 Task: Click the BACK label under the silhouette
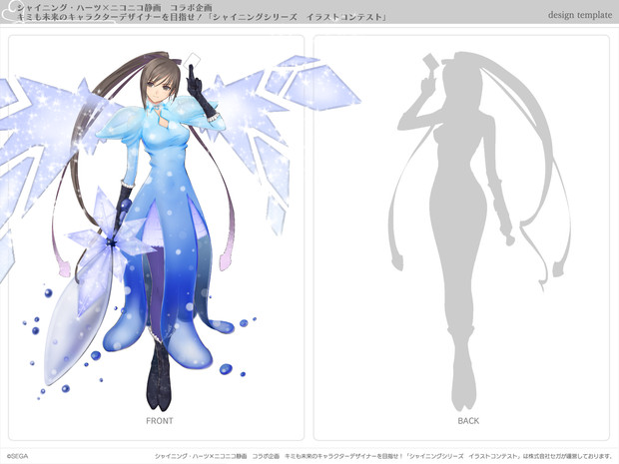coord(468,421)
